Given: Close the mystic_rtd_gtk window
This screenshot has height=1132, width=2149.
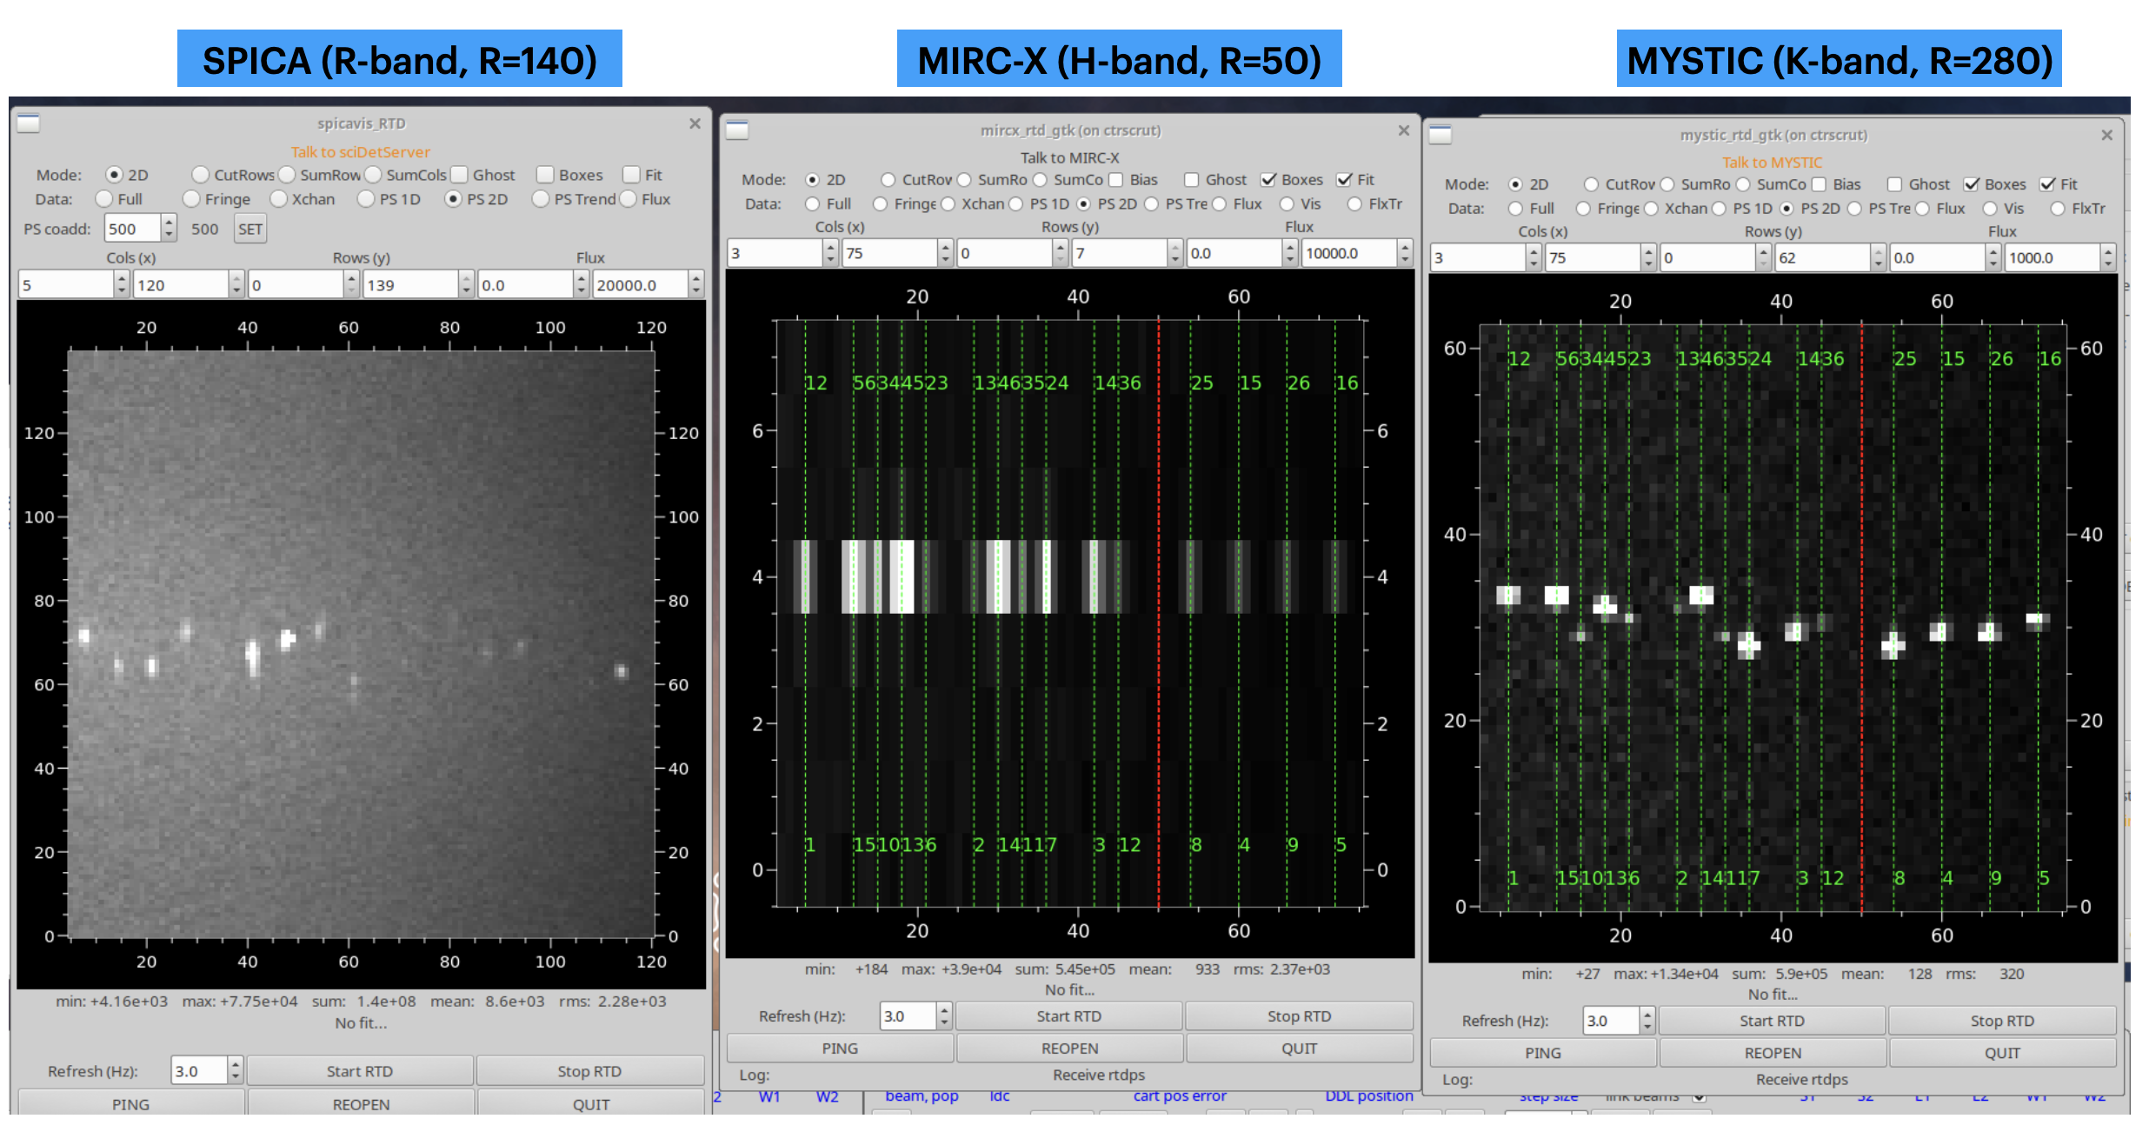Looking at the screenshot, I should pos(2106,135).
